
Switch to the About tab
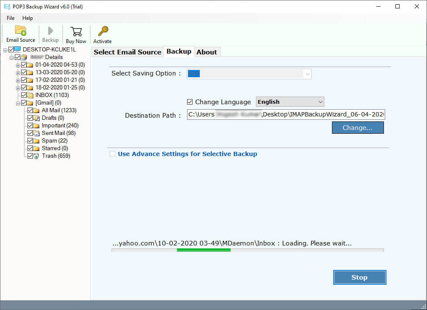click(207, 52)
